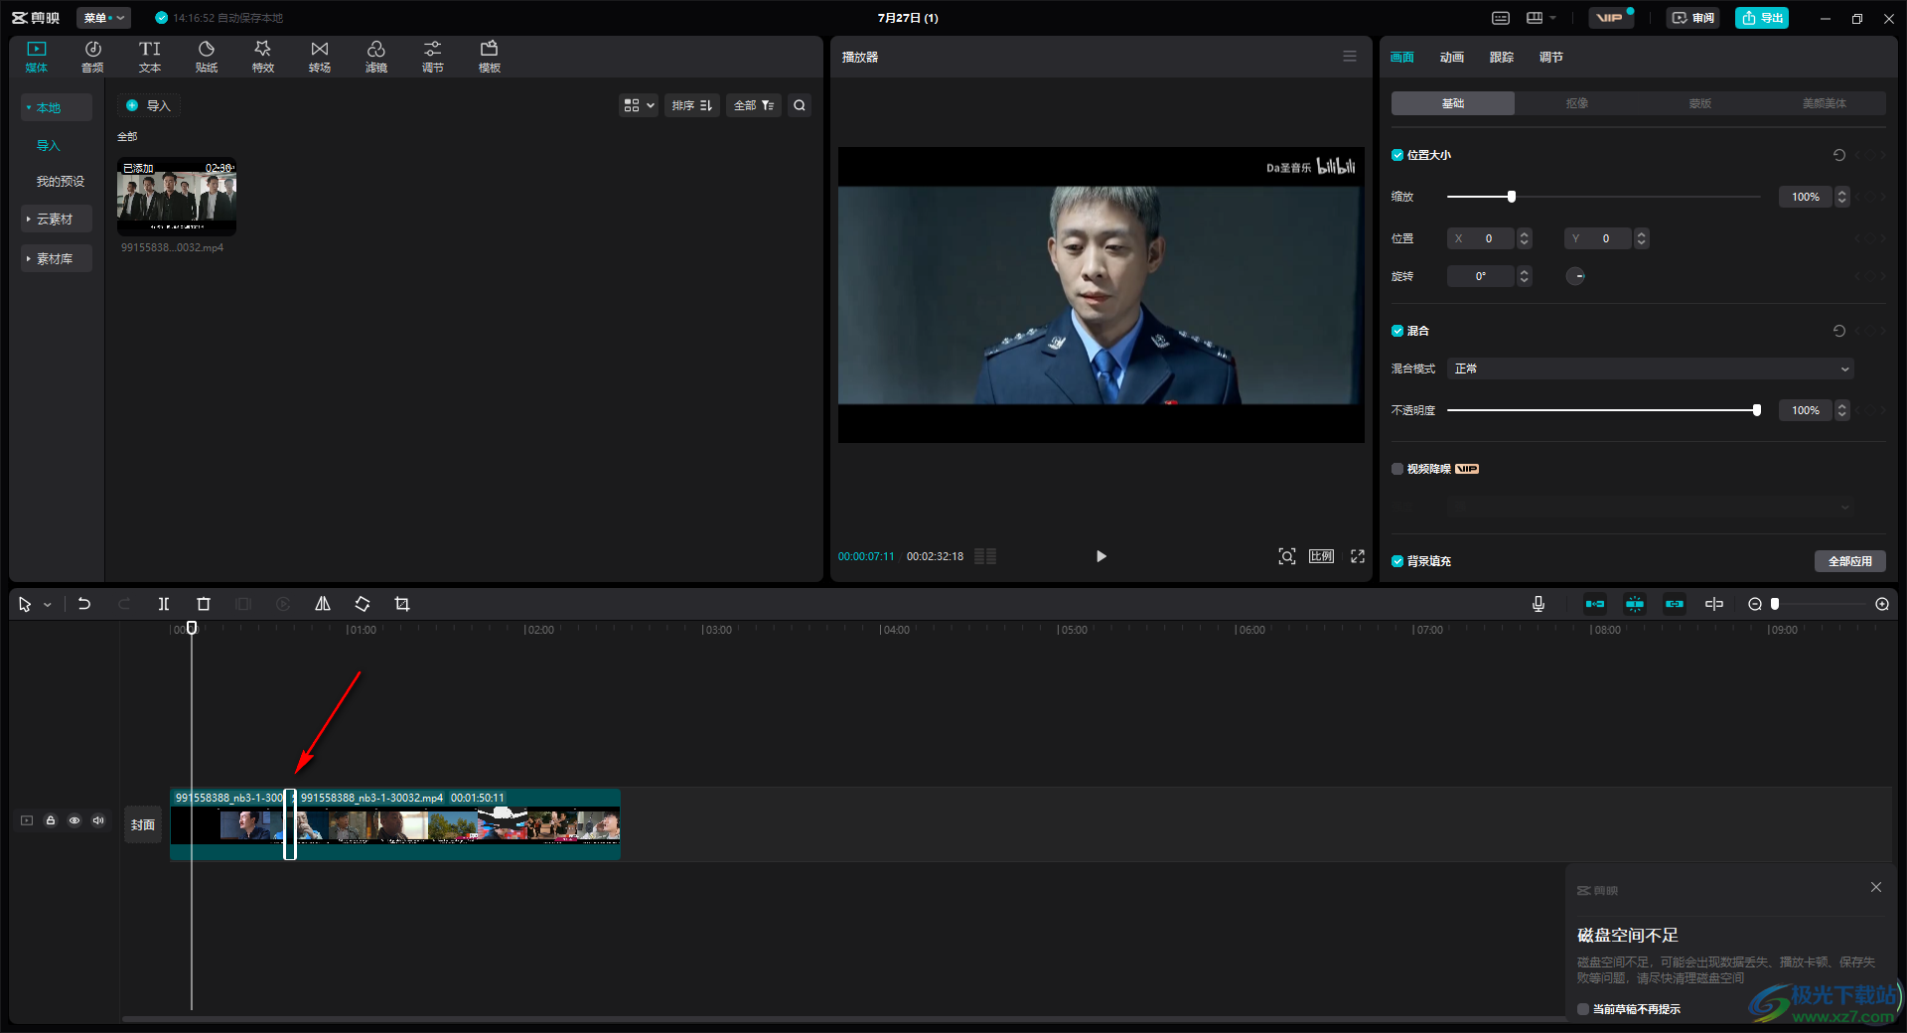The image size is (1907, 1033).
Task: Click the split clip tool
Action: pyautogui.click(x=164, y=604)
